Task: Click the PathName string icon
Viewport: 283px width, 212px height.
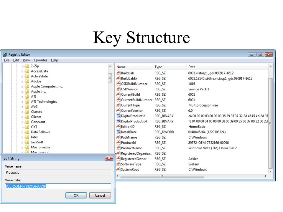Action: pos(118,137)
